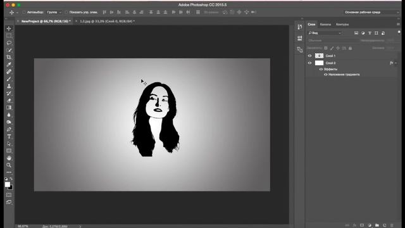
Task: Select the Lasso tool
Action: point(9,42)
